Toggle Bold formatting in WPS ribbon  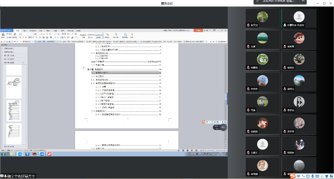coord(20,37)
